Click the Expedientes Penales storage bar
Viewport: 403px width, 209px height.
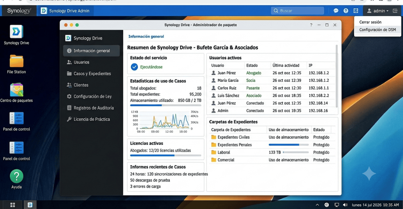point(289,145)
